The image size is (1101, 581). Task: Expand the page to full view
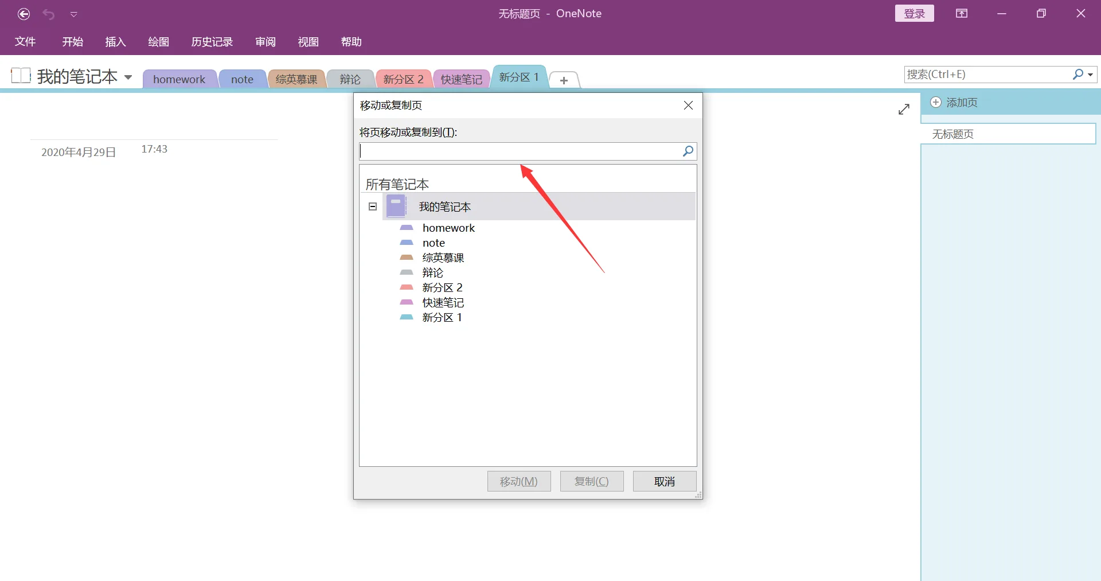tap(904, 109)
